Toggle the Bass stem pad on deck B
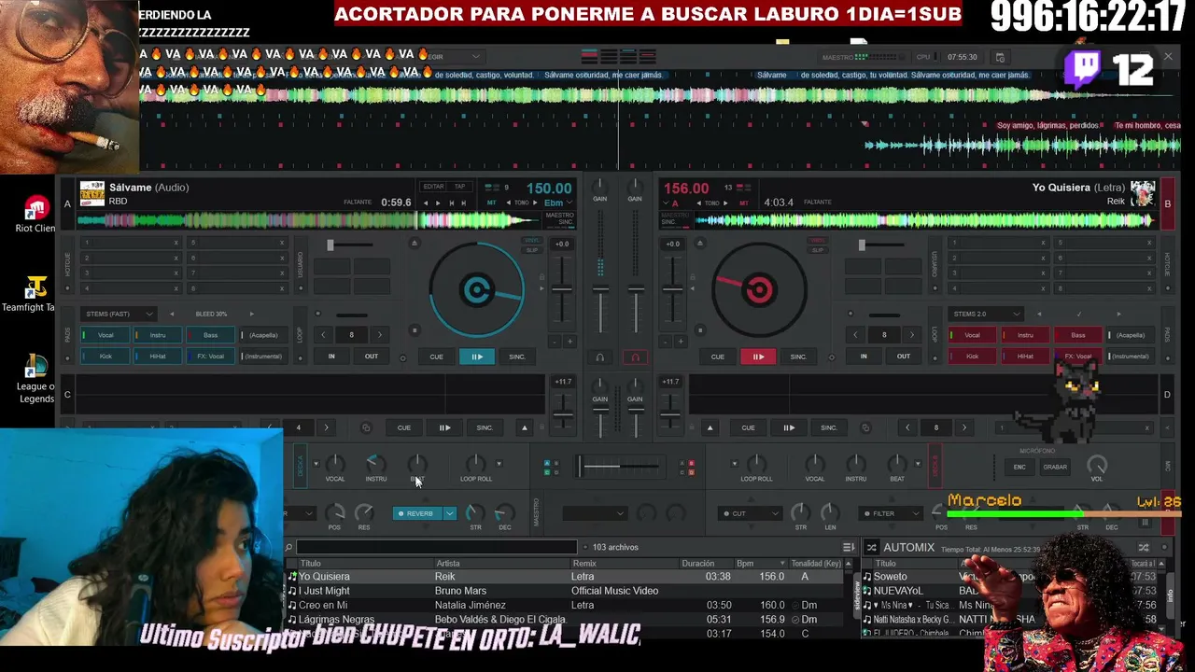Viewport: 1195px width, 672px height. click(x=1078, y=335)
